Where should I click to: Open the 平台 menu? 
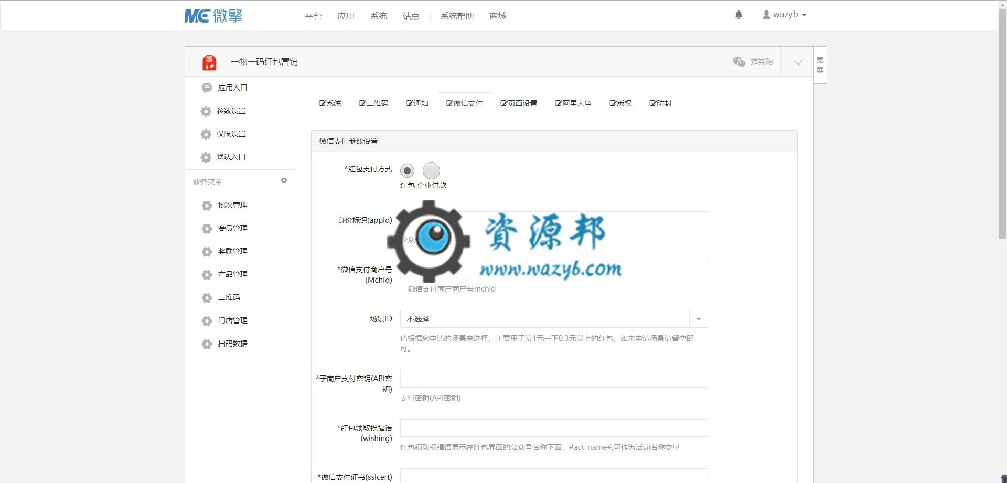(x=313, y=16)
